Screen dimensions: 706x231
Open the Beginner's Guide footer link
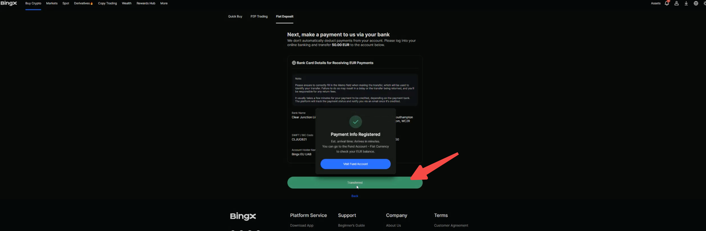351,225
